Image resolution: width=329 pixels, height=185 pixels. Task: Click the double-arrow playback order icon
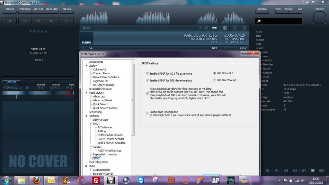(x=214, y=28)
